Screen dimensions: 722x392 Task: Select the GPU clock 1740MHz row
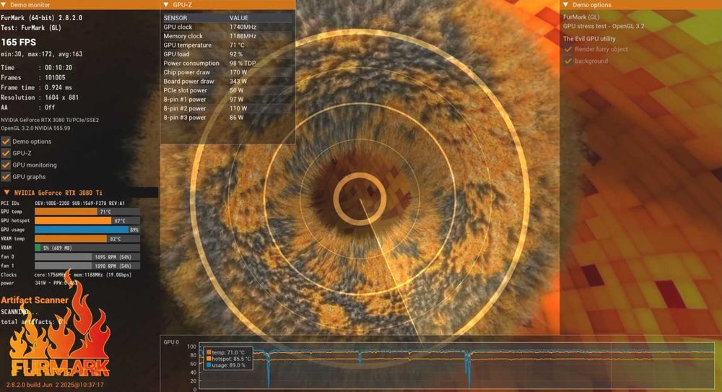tap(227, 27)
